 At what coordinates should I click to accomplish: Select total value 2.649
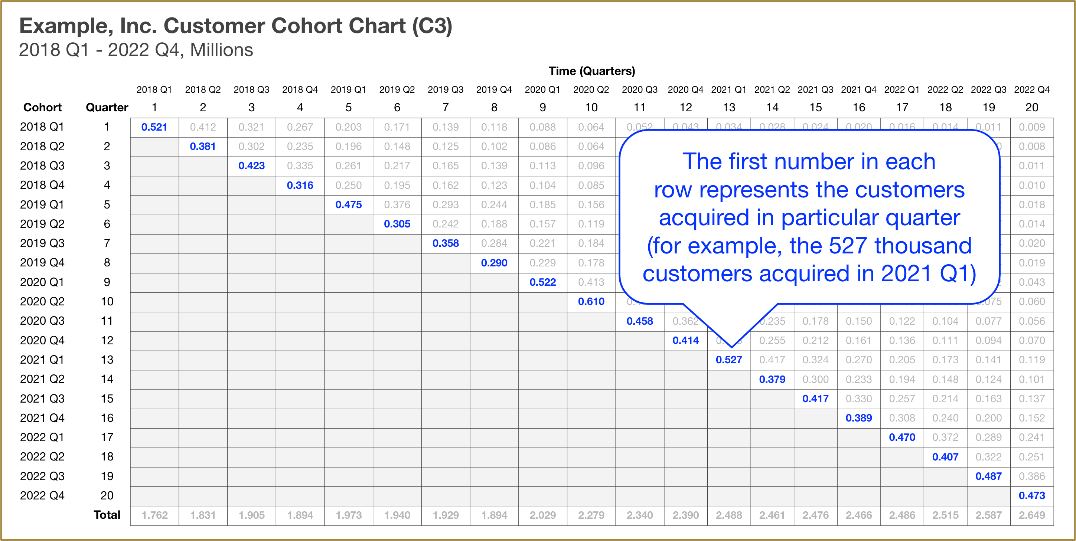[x=1032, y=515]
